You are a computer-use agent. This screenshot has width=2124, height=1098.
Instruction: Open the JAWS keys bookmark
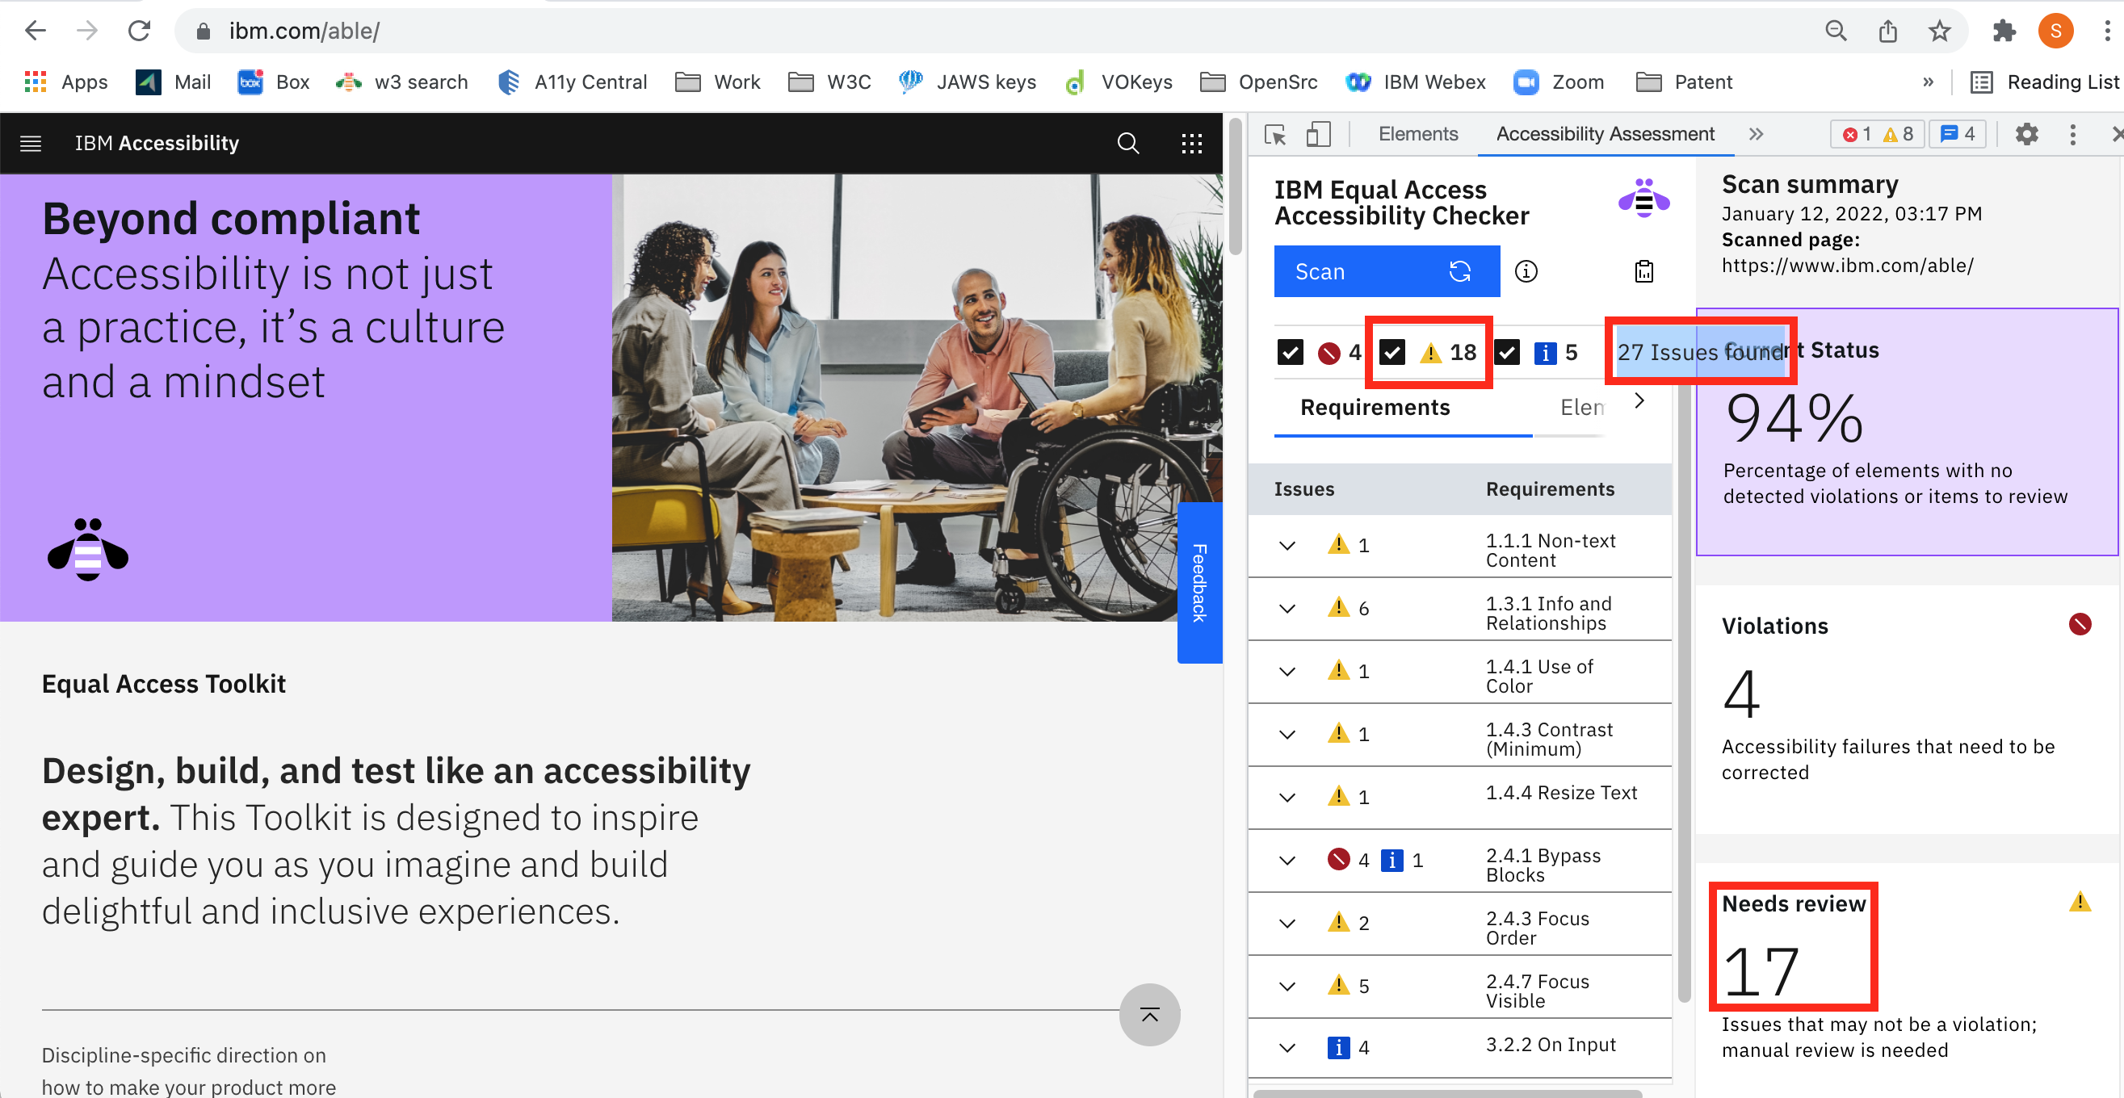click(968, 82)
